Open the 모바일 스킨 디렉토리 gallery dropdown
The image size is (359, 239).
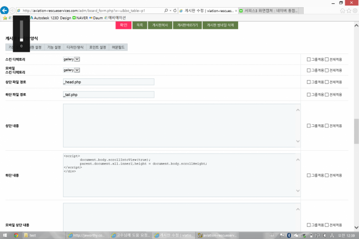[x=71, y=70]
